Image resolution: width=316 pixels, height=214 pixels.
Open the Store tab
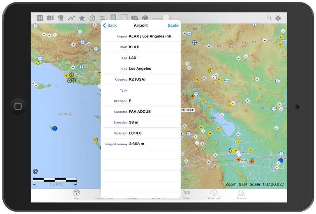click(186, 195)
